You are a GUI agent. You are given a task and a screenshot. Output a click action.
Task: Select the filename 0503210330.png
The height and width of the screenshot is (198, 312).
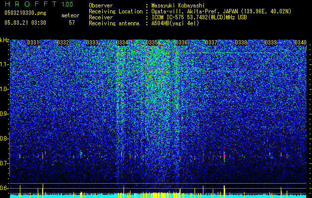25,13
